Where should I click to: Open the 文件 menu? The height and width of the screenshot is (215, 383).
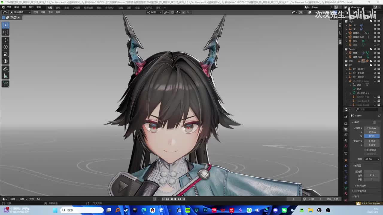pyautogui.click(x=9, y=7)
